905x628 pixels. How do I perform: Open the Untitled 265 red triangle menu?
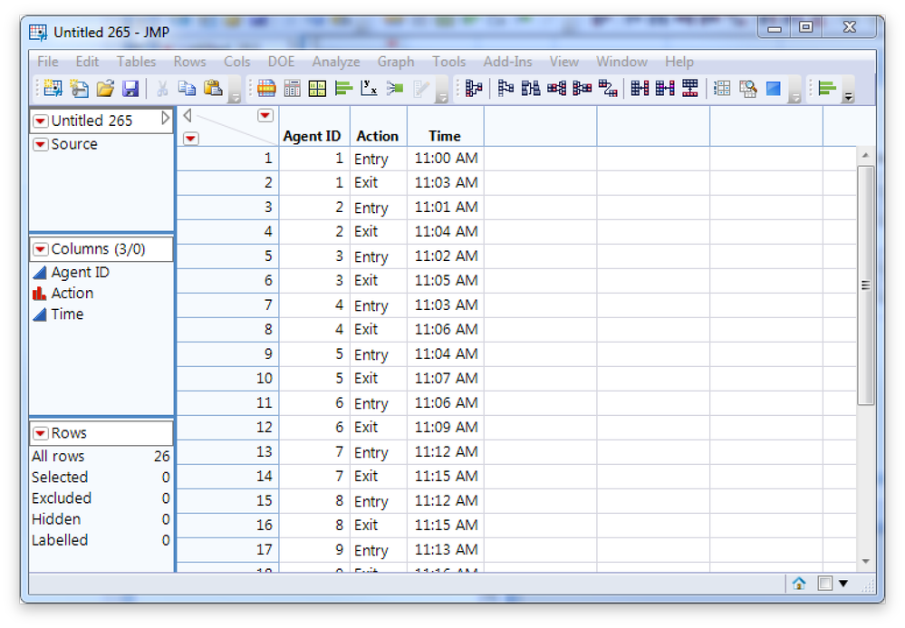tap(41, 121)
